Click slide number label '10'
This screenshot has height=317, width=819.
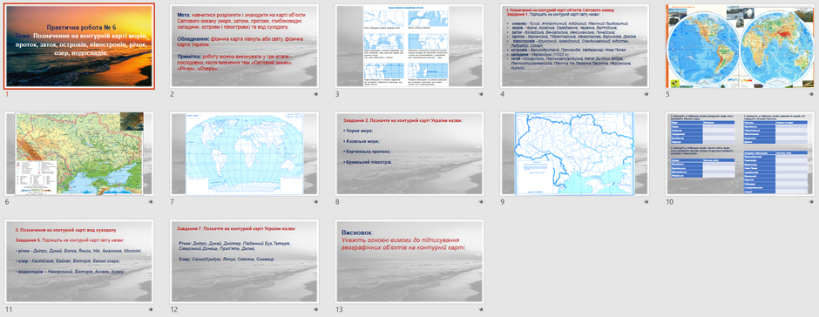point(669,202)
